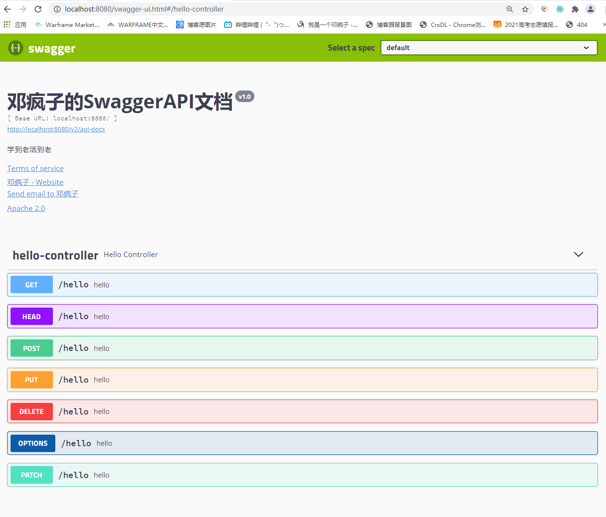This screenshot has height=517, width=606.
Task: Open the zoom magnifier in address bar
Action: pos(510,9)
